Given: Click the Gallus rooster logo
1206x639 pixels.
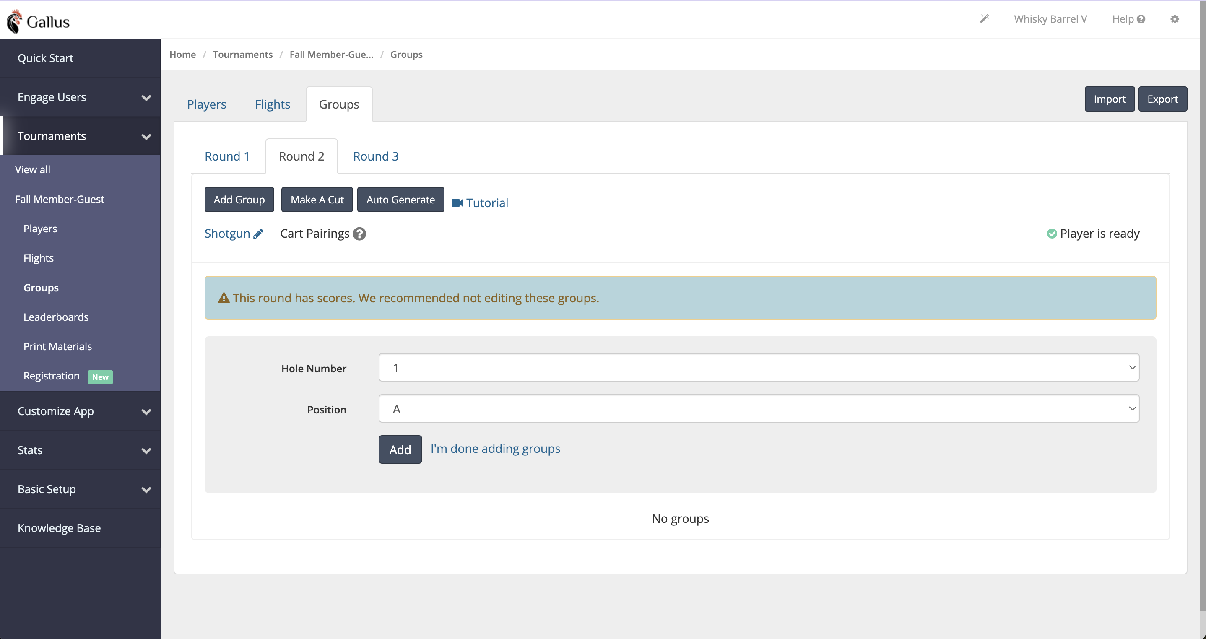Looking at the screenshot, I should [x=15, y=21].
